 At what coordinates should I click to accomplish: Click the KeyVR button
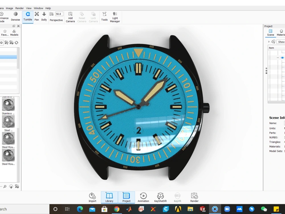click(x=177, y=197)
